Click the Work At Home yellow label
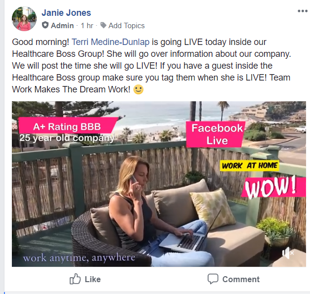Image resolution: width=310 pixels, height=294 pixels. pyautogui.click(x=250, y=166)
